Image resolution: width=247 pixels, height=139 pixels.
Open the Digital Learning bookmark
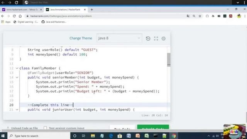tap(26, 22)
